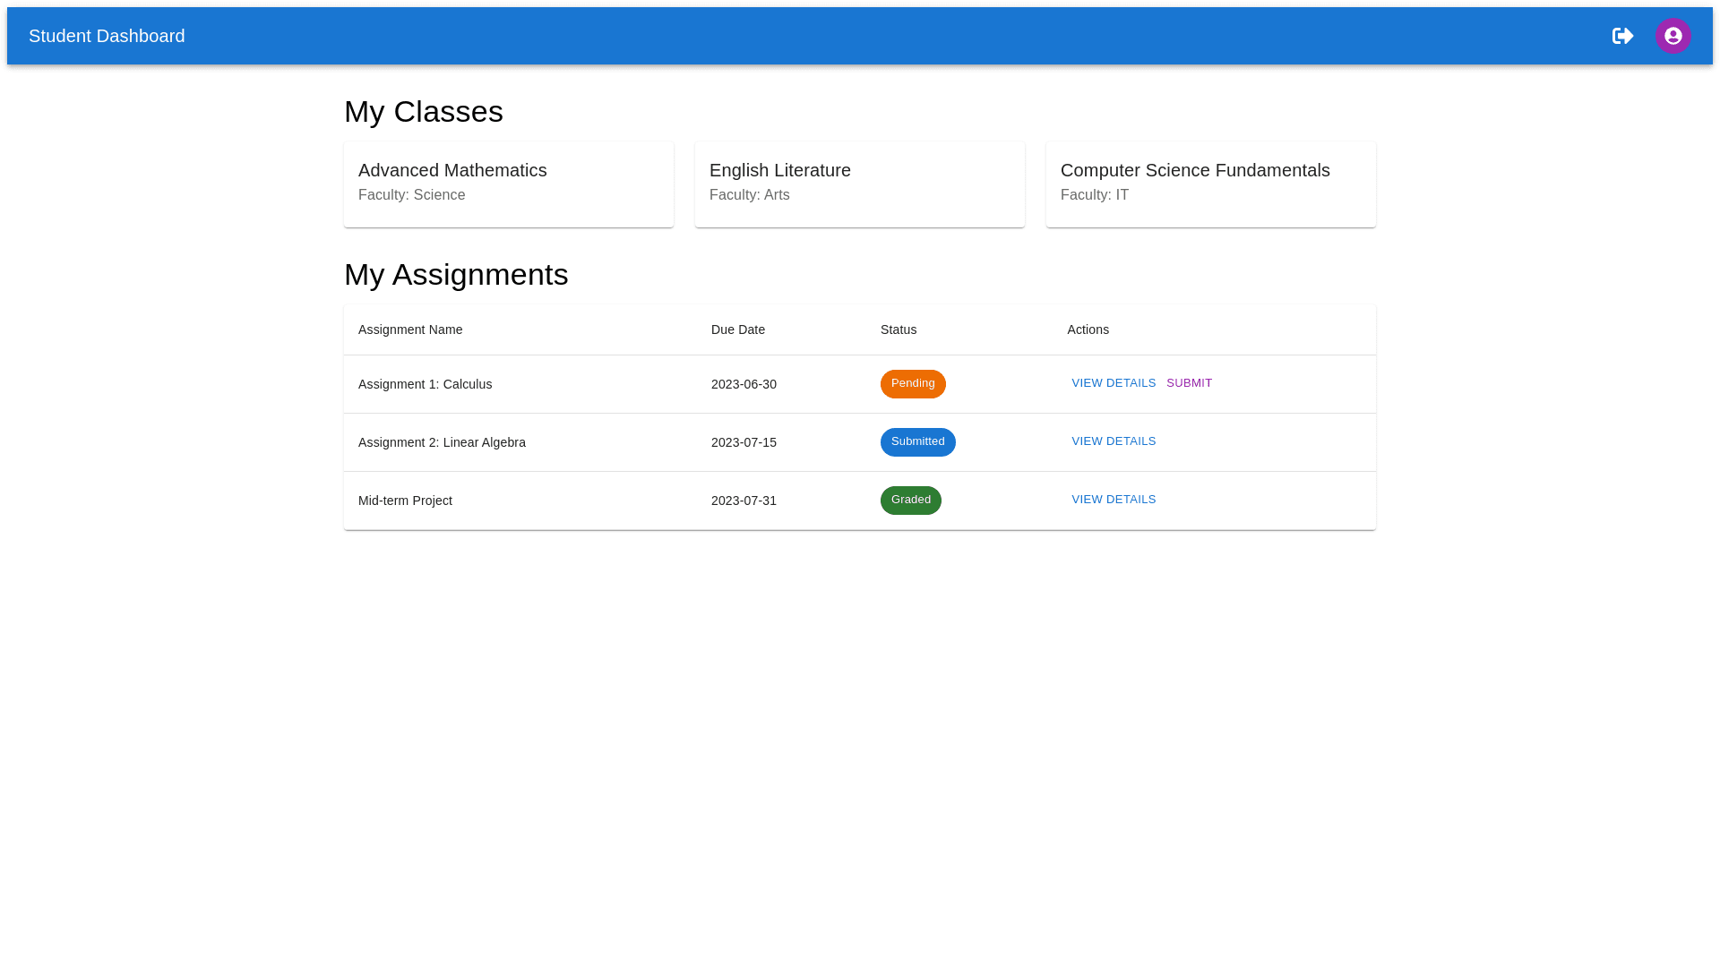
Task: Click Student Dashboard title
Action: 107,36
